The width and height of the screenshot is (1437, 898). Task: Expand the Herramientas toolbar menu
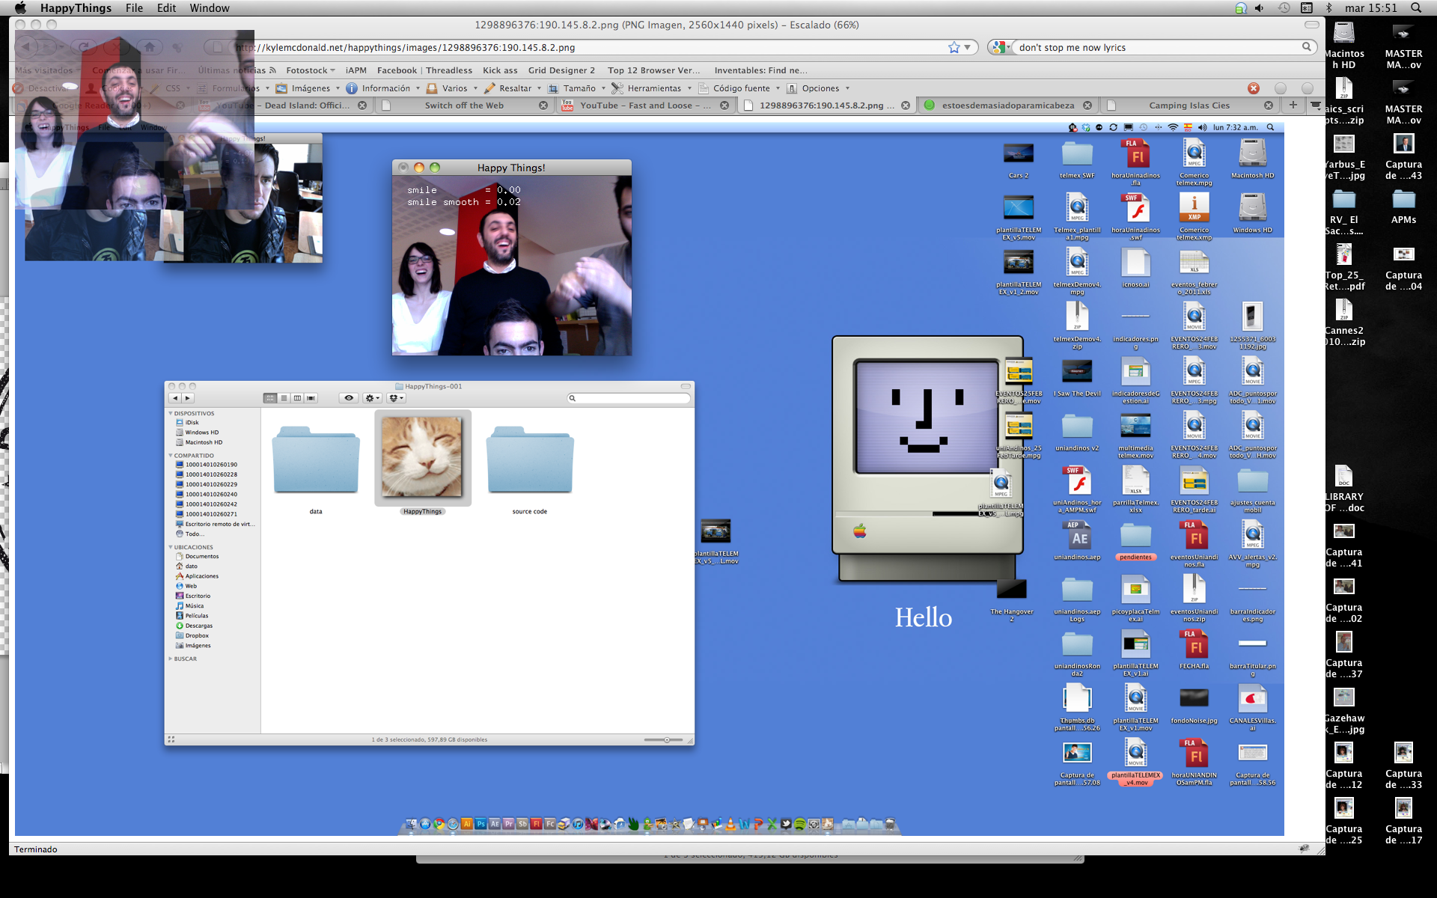pyautogui.click(x=651, y=88)
